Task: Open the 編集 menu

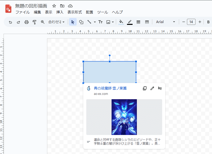Action: pyautogui.click(x=37, y=12)
